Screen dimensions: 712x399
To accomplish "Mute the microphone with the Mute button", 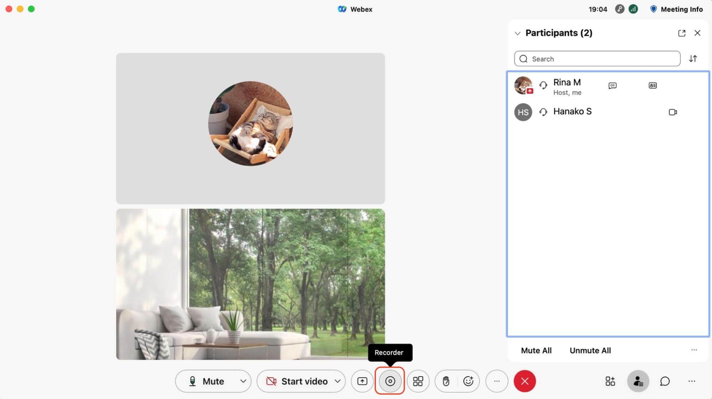I will pyautogui.click(x=207, y=381).
